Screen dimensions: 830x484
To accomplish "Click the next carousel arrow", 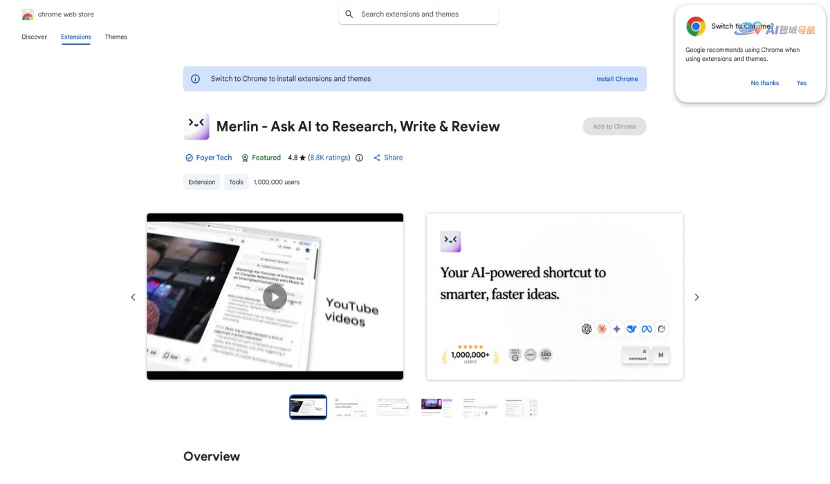I will [697, 297].
